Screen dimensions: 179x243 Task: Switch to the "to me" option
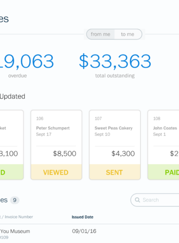click(128, 34)
